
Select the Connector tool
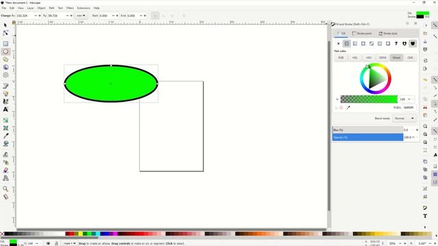pyautogui.click(x=5, y=178)
